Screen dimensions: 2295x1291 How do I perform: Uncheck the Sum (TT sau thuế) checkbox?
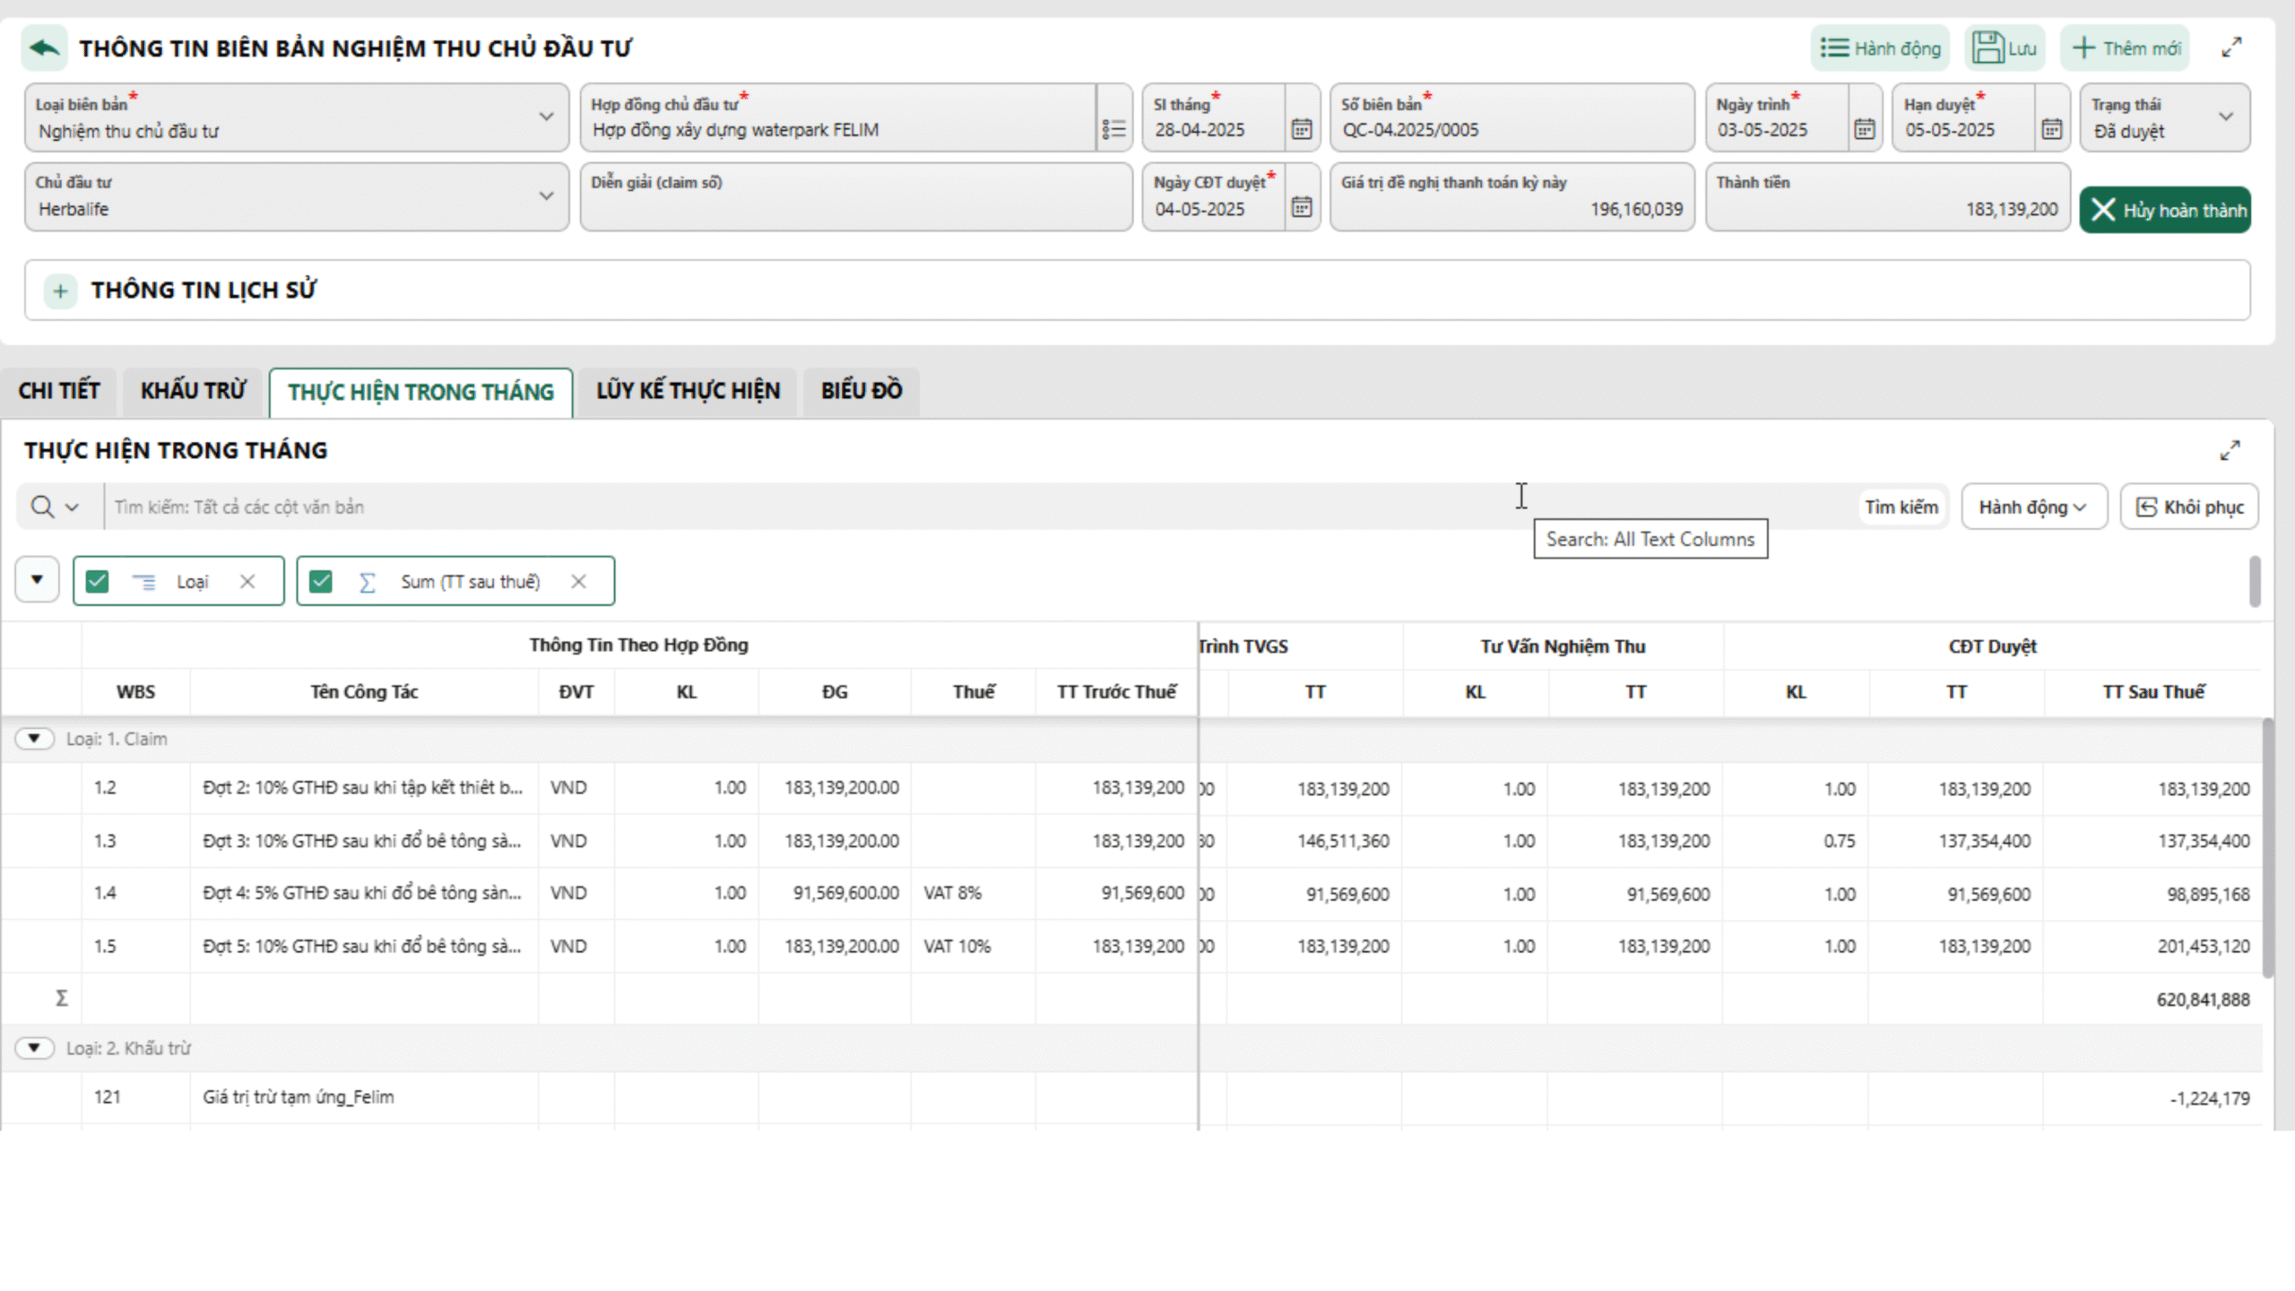(321, 582)
